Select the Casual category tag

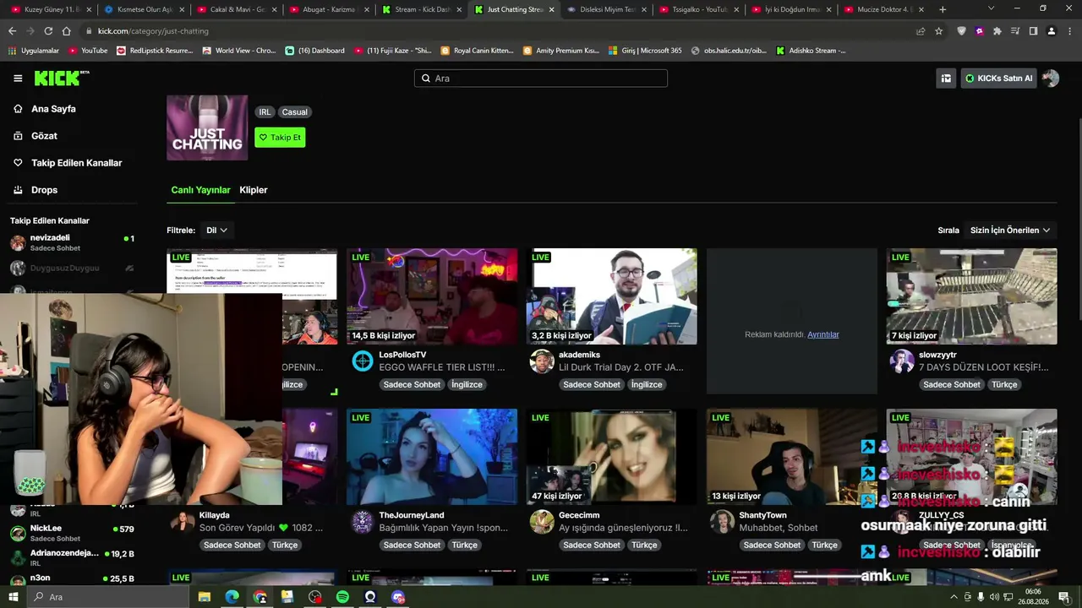point(295,112)
